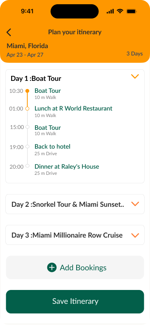150x325 pixels.
Task: Collapse the Day 1 Boat Tour chevron
Action: pos(135,77)
